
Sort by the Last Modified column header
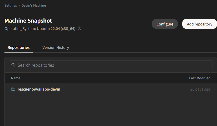(200, 78)
